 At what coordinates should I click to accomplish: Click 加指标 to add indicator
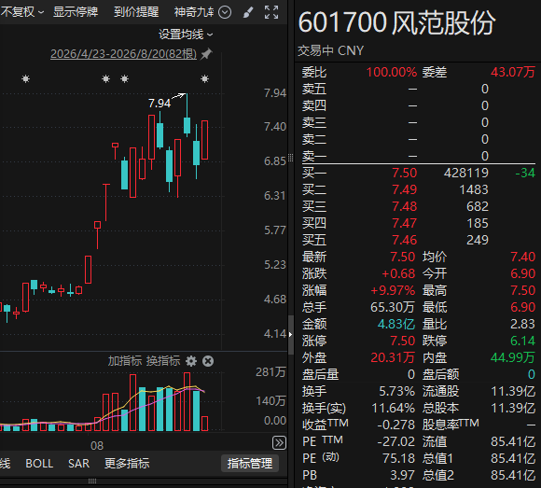tap(125, 361)
